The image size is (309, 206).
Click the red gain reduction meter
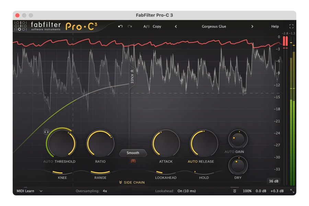285,111
